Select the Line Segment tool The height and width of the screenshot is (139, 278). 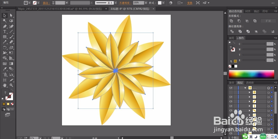[x=11, y=31]
